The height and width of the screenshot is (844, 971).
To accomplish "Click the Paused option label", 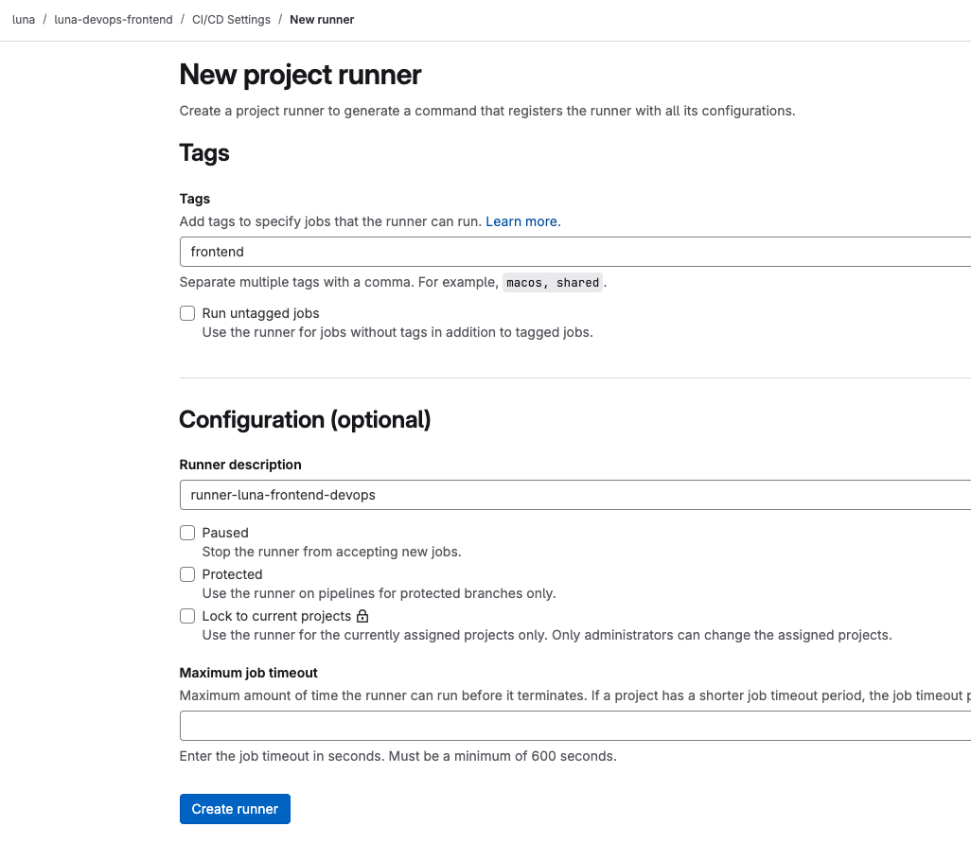I will point(225,533).
